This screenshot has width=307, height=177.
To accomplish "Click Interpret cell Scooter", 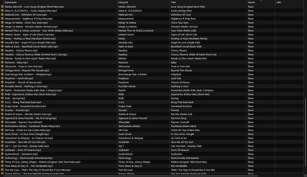I will [123, 110].
